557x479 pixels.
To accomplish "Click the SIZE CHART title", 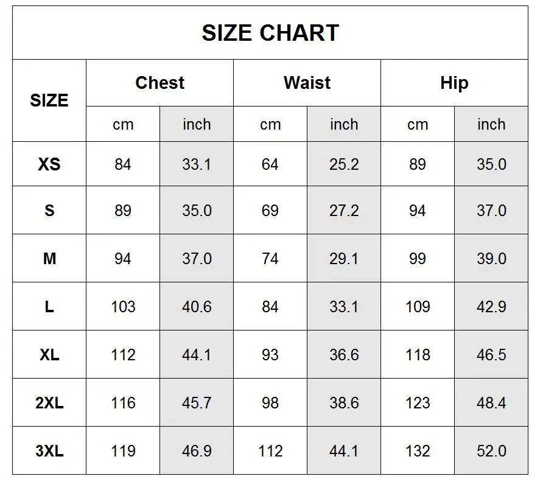I will pyautogui.click(x=270, y=33).
